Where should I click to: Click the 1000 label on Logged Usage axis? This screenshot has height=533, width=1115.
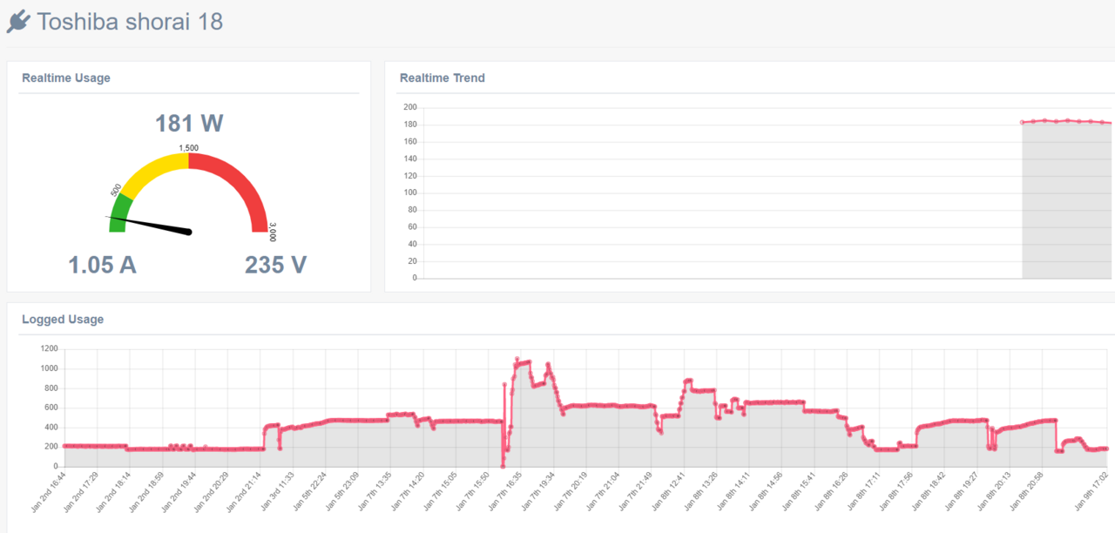[x=50, y=368]
